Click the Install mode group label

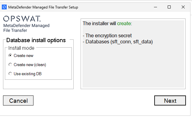point(21,48)
